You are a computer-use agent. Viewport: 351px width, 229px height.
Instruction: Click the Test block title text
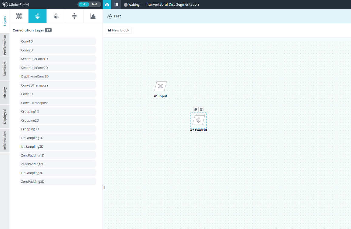[x=117, y=16]
